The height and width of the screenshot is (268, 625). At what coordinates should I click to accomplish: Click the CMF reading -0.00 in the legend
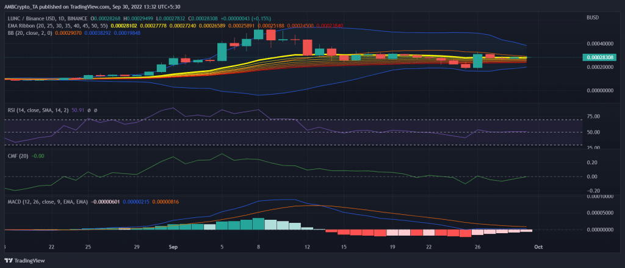pyautogui.click(x=38, y=156)
